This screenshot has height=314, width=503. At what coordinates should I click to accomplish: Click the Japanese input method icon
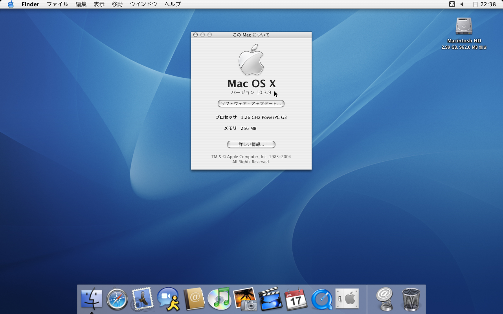[x=452, y=4]
